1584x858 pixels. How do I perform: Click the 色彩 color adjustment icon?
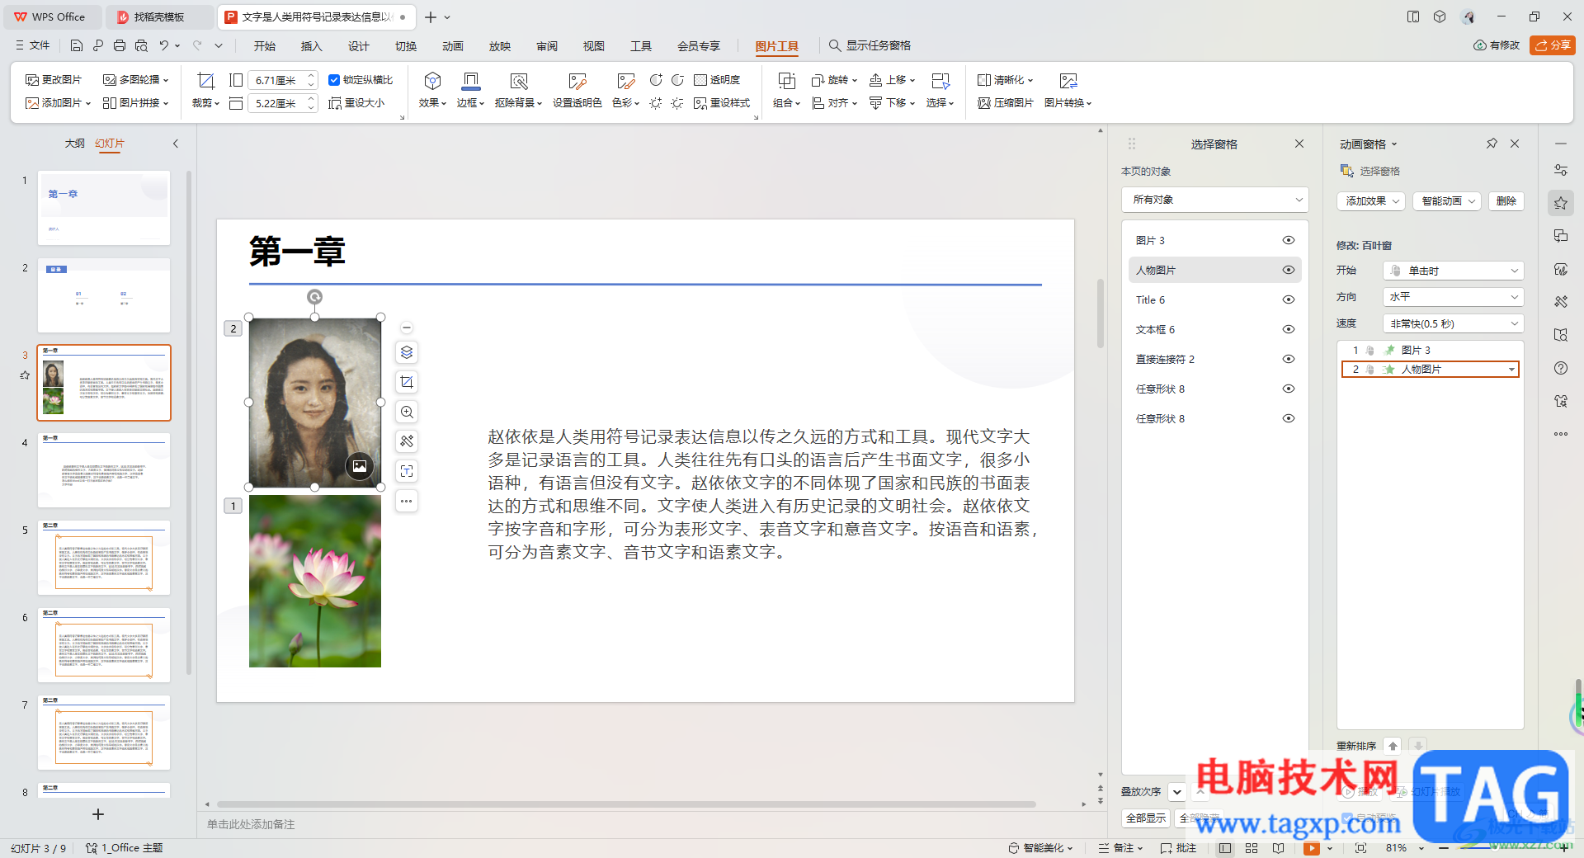pyautogui.click(x=625, y=80)
